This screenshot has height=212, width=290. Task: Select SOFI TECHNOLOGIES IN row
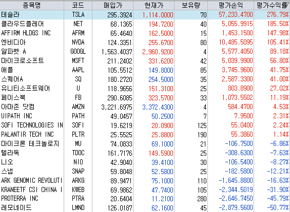(32, 125)
